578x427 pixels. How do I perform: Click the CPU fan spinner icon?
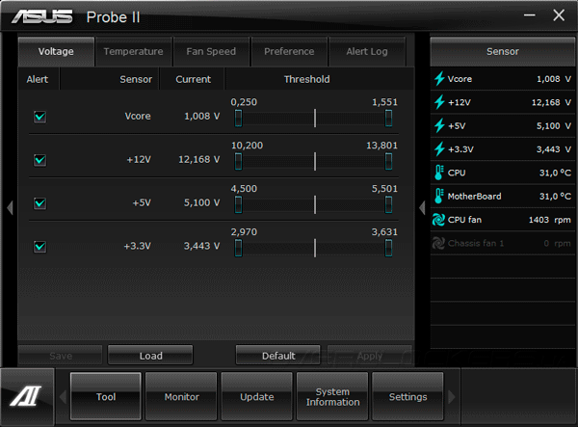[x=438, y=220]
